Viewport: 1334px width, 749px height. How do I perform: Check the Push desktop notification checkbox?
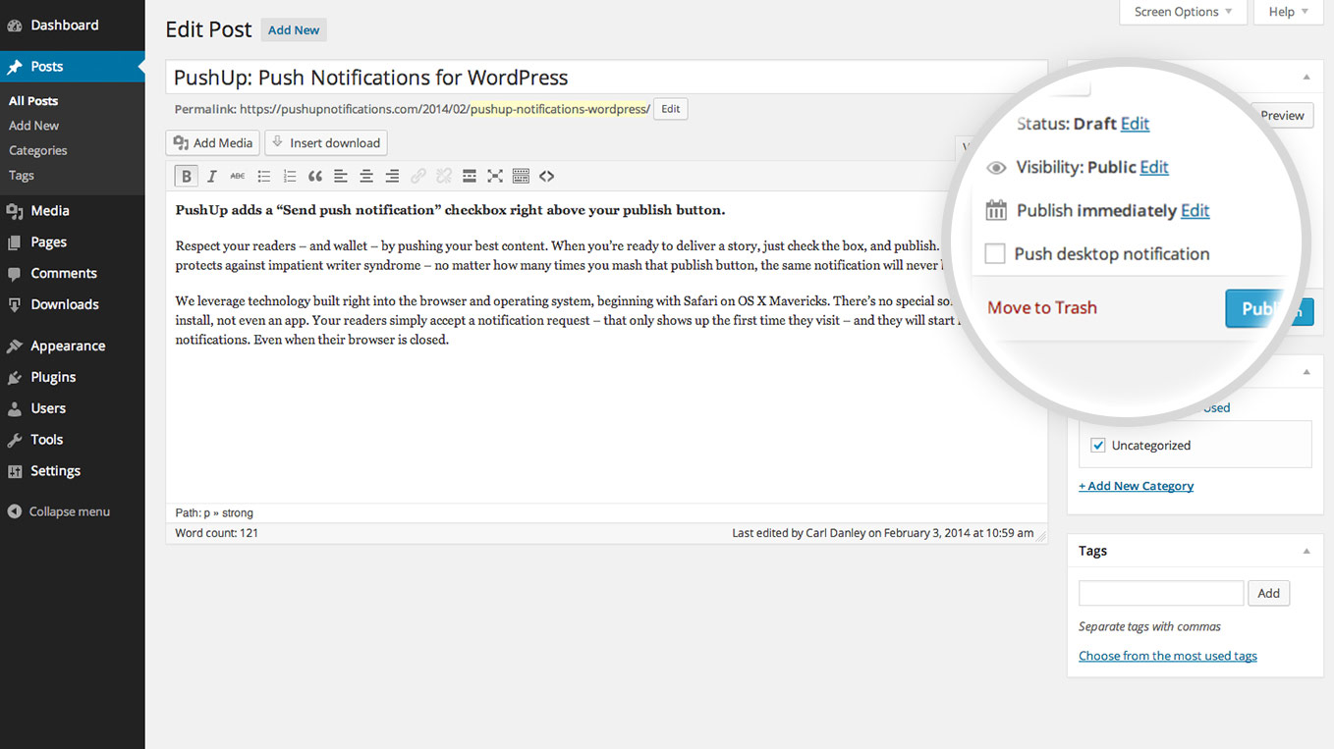(995, 254)
